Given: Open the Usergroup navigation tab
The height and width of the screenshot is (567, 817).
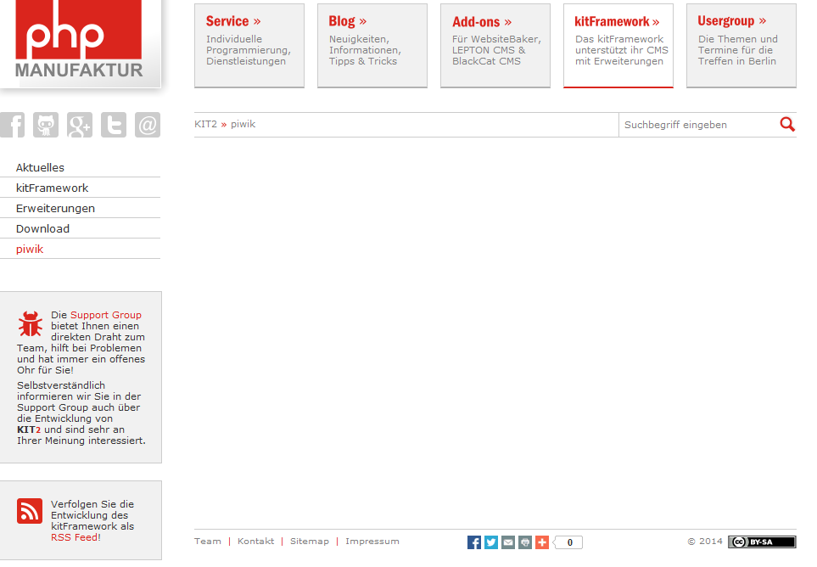Looking at the screenshot, I should pos(741,45).
